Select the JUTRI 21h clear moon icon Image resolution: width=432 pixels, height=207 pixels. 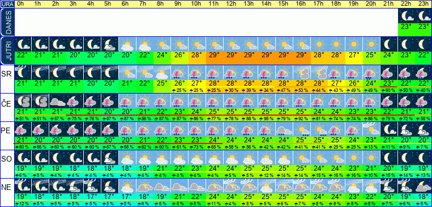pos(389,44)
